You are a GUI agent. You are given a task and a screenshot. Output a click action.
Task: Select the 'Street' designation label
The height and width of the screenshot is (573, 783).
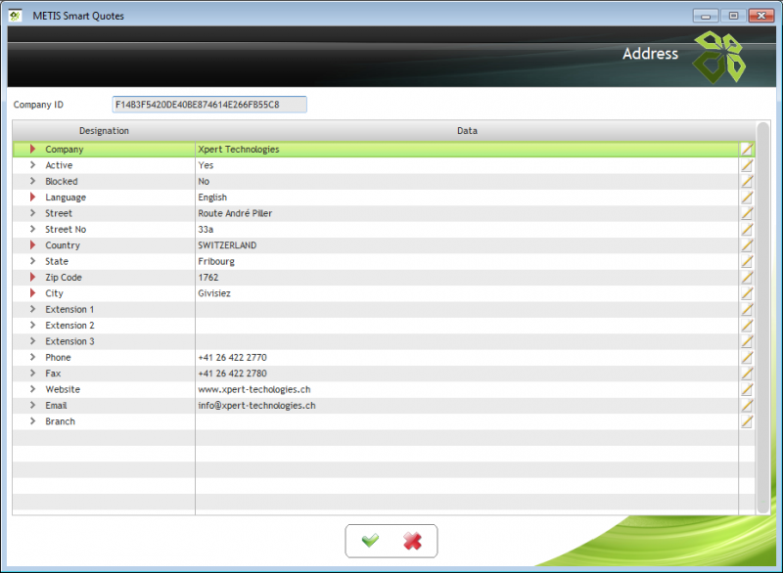[x=59, y=213]
